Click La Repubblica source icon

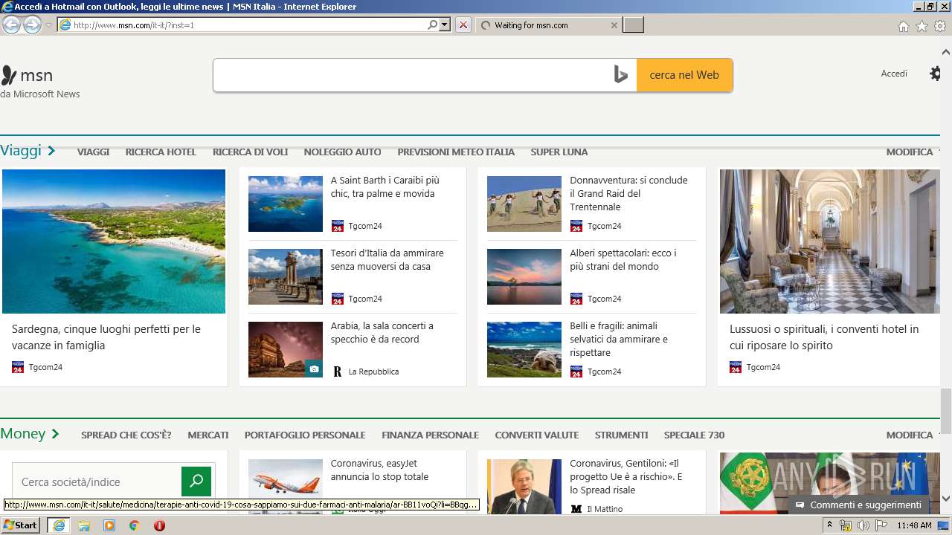337,372
